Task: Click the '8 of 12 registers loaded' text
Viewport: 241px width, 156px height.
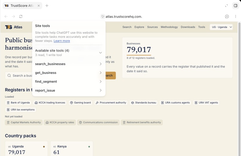Action: click(x=141, y=58)
